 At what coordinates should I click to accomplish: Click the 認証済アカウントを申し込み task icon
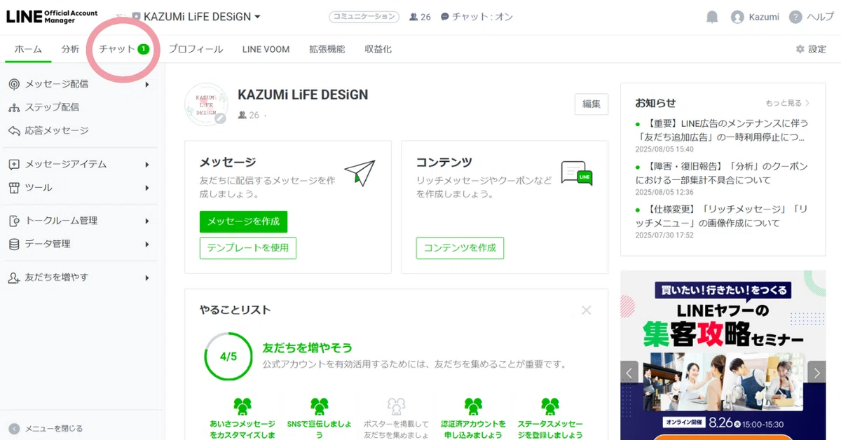473,406
